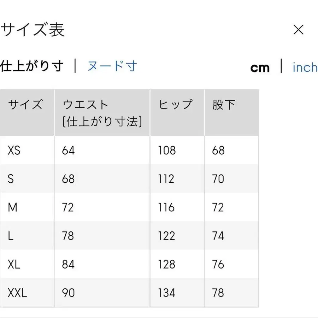Click waist value 72 for size M

(x=68, y=207)
